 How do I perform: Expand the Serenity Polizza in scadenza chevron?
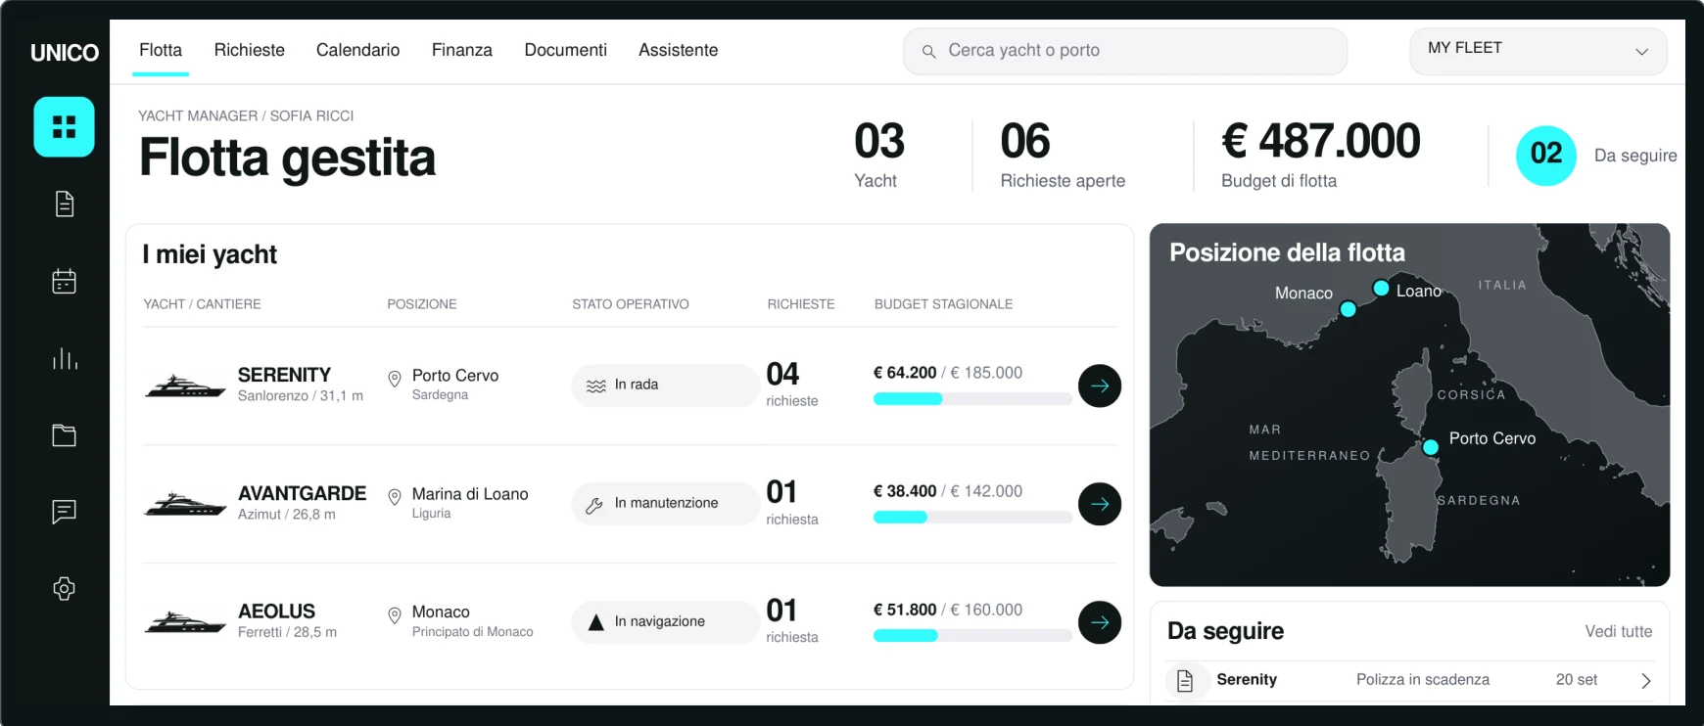(x=1646, y=681)
